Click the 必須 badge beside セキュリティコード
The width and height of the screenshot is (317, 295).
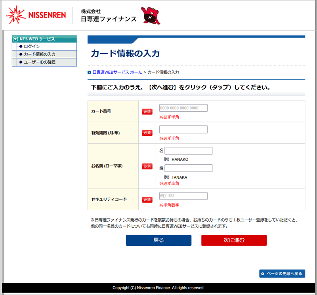(x=147, y=200)
